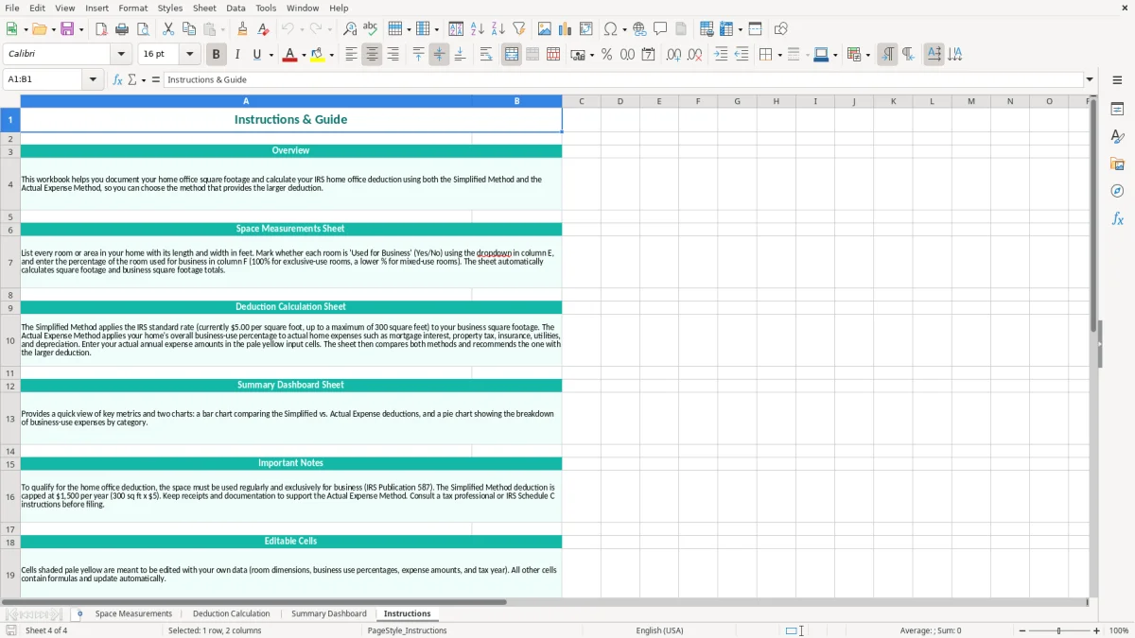Open the sidebar Properties panel

click(x=1117, y=109)
